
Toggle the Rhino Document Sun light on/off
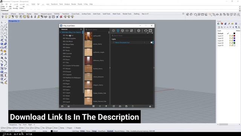[x=151, y=42]
